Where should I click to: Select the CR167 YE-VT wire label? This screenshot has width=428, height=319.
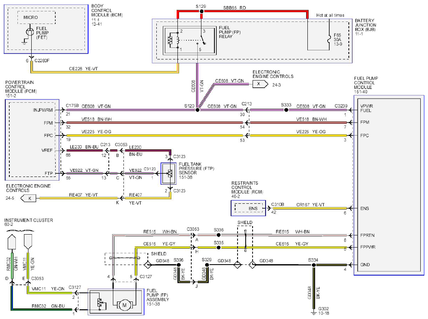tap(310, 205)
